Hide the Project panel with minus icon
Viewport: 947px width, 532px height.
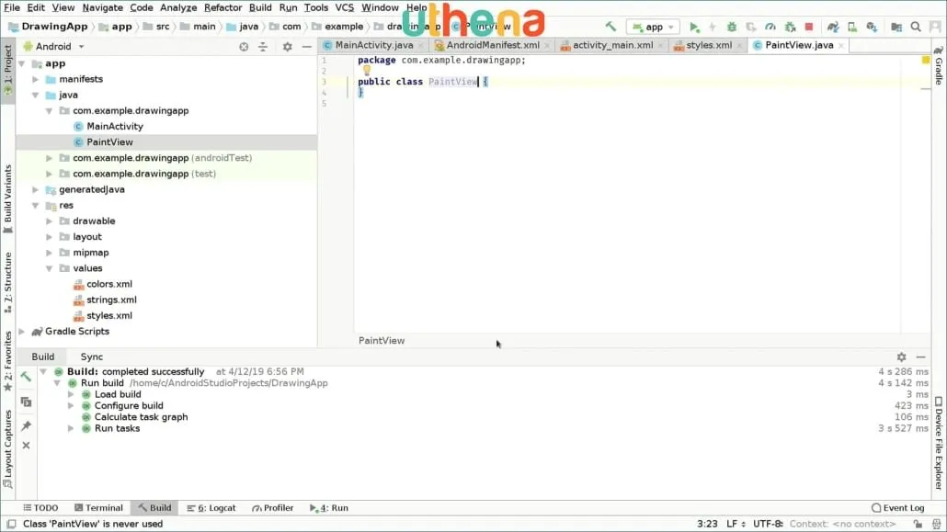pos(307,47)
